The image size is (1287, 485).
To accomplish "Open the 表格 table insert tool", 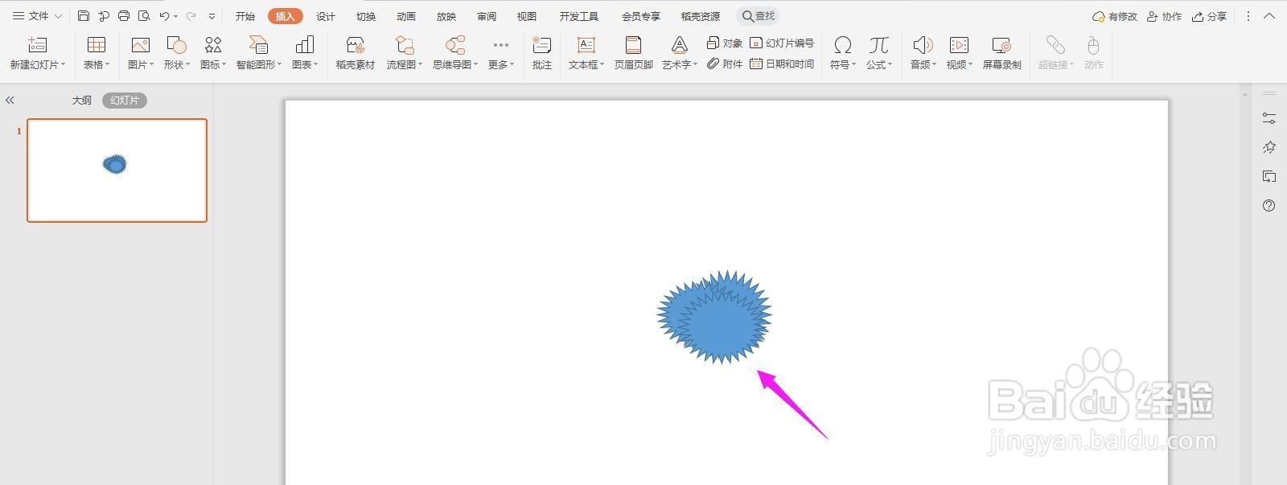I will 97,53.
